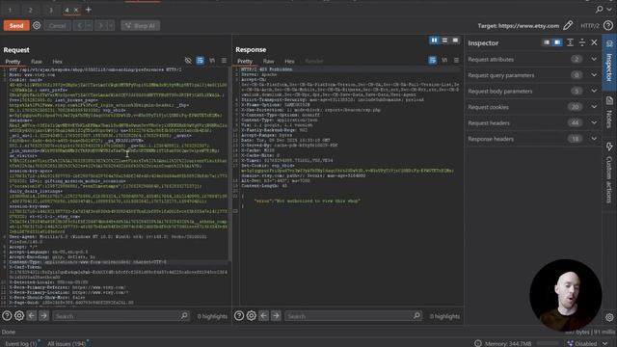Viewport: 617px width, 347px height.
Task: Select Response Hex view tab
Action: pyautogui.click(x=289, y=62)
